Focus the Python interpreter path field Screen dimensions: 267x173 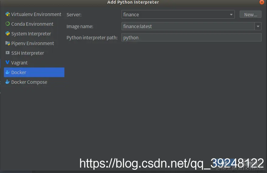coord(191,37)
